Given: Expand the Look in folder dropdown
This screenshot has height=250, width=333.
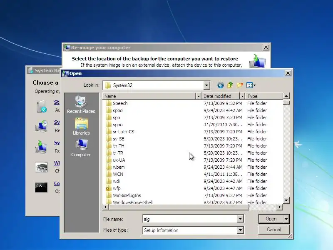Looking at the screenshot, I should 206,85.
